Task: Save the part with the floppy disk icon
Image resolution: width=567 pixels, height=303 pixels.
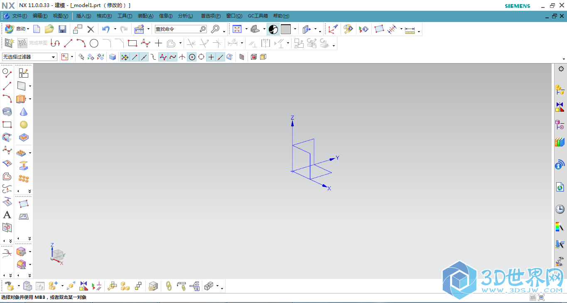Action: click(x=62, y=29)
